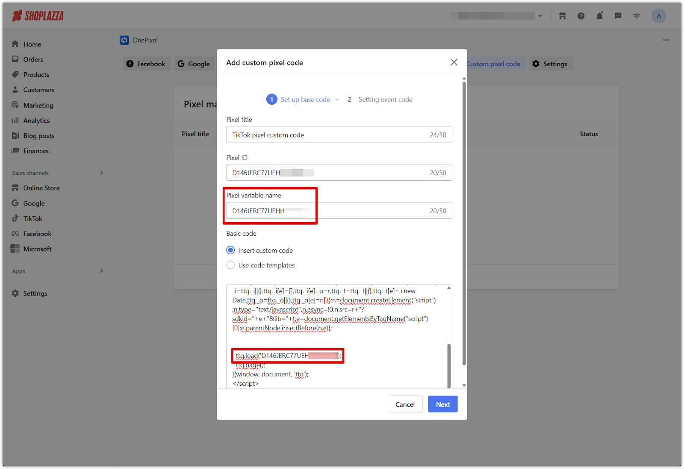Open the Products tag icon
Screen dimensions: 684x469
(x=15, y=74)
